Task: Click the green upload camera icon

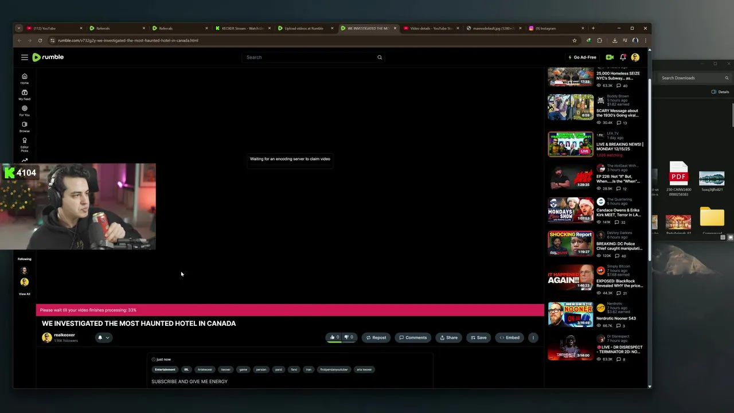Action: coord(610,57)
